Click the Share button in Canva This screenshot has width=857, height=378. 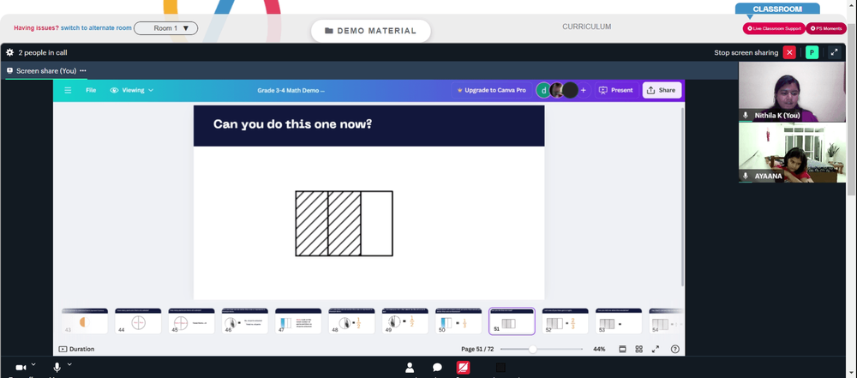tap(662, 90)
